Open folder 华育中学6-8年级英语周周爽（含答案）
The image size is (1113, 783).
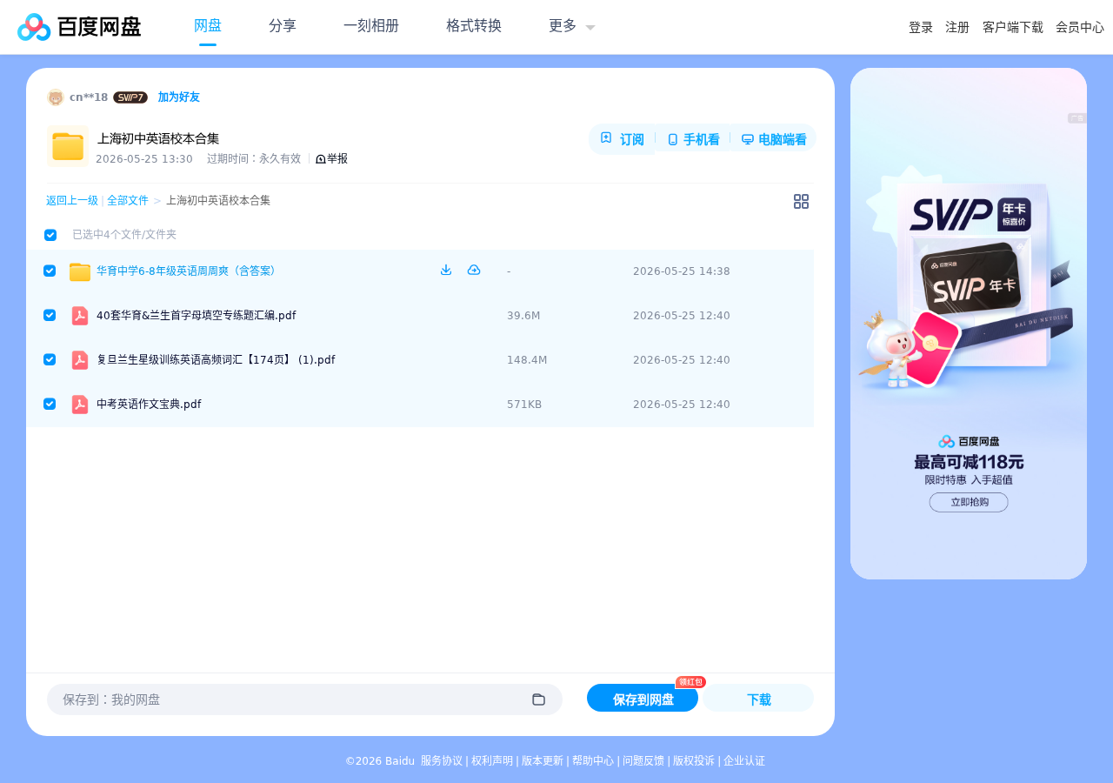point(188,271)
